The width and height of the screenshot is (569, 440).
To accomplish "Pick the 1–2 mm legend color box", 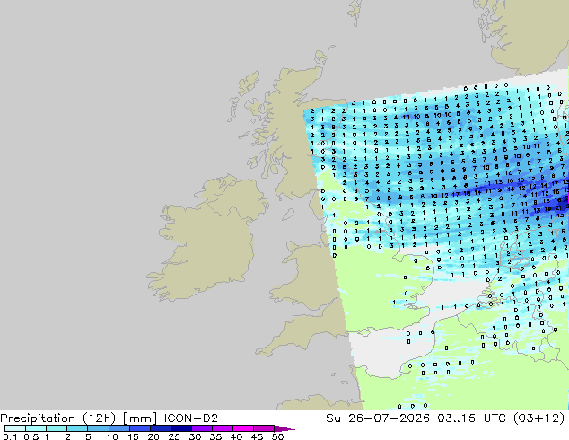I will coord(57,428).
